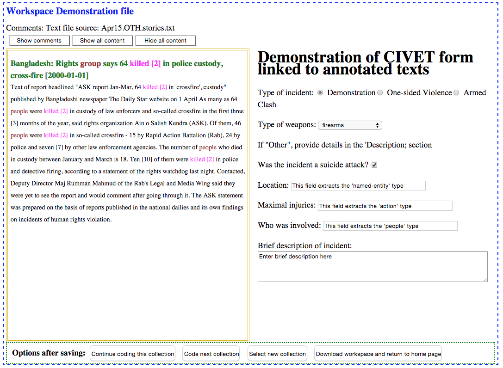Focus the Maximal injuries input field
The height and width of the screenshot is (368, 503).
tap(385, 206)
